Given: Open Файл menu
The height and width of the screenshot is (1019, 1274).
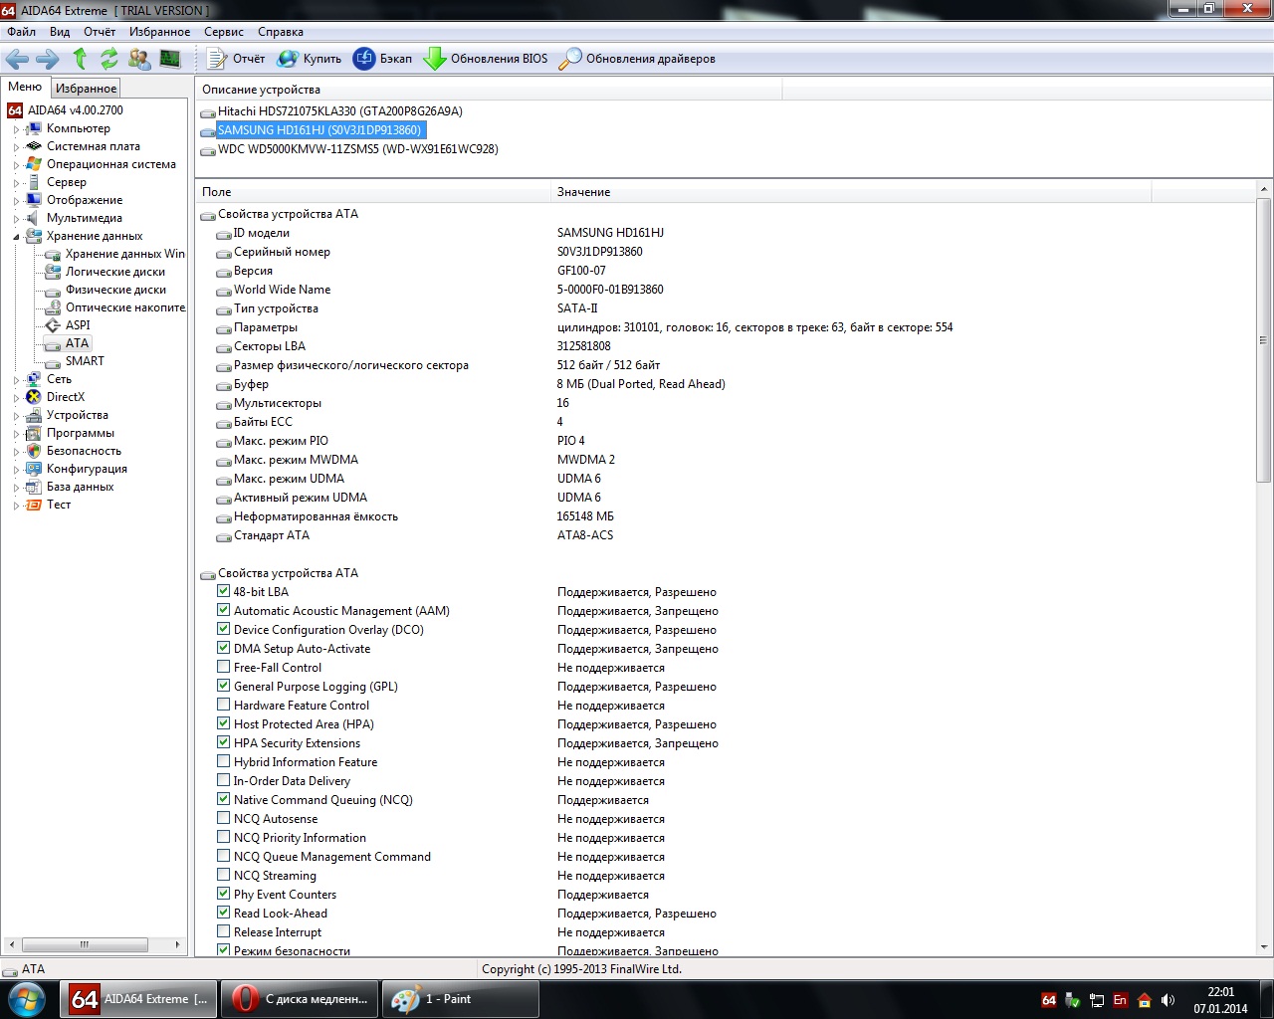Looking at the screenshot, I should click(x=21, y=32).
